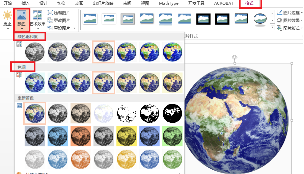Apply the dark orange background recolor
Viewport: 304px width, 174px height.
pyautogui.click(x=81, y=136)
